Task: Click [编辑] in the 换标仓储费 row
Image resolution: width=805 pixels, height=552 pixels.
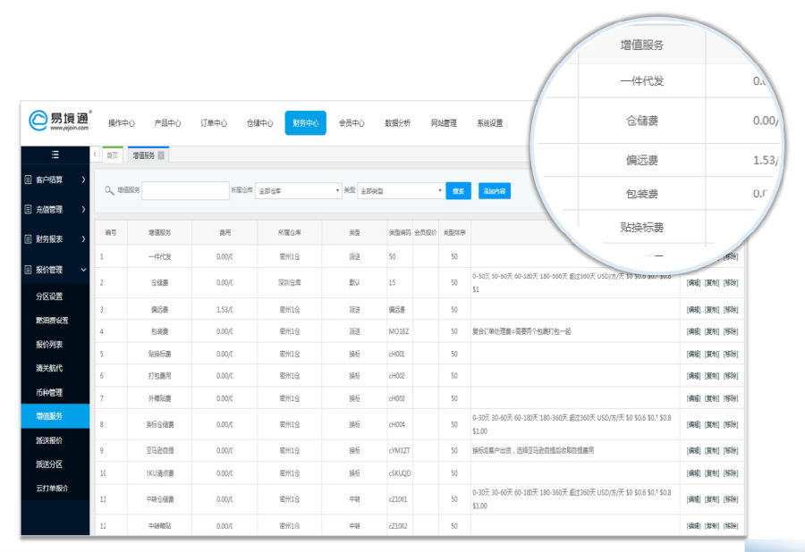Action: pyautogui.click(x=693, y=424)
